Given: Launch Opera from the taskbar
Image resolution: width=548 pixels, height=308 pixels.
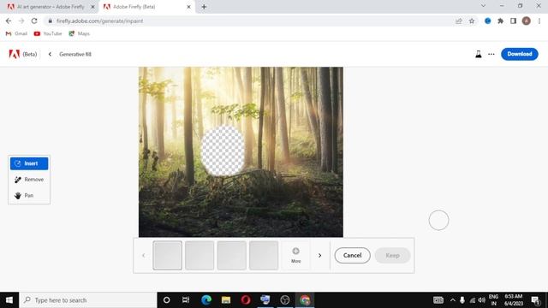Looking at the screenshot, I should point(246,300).
